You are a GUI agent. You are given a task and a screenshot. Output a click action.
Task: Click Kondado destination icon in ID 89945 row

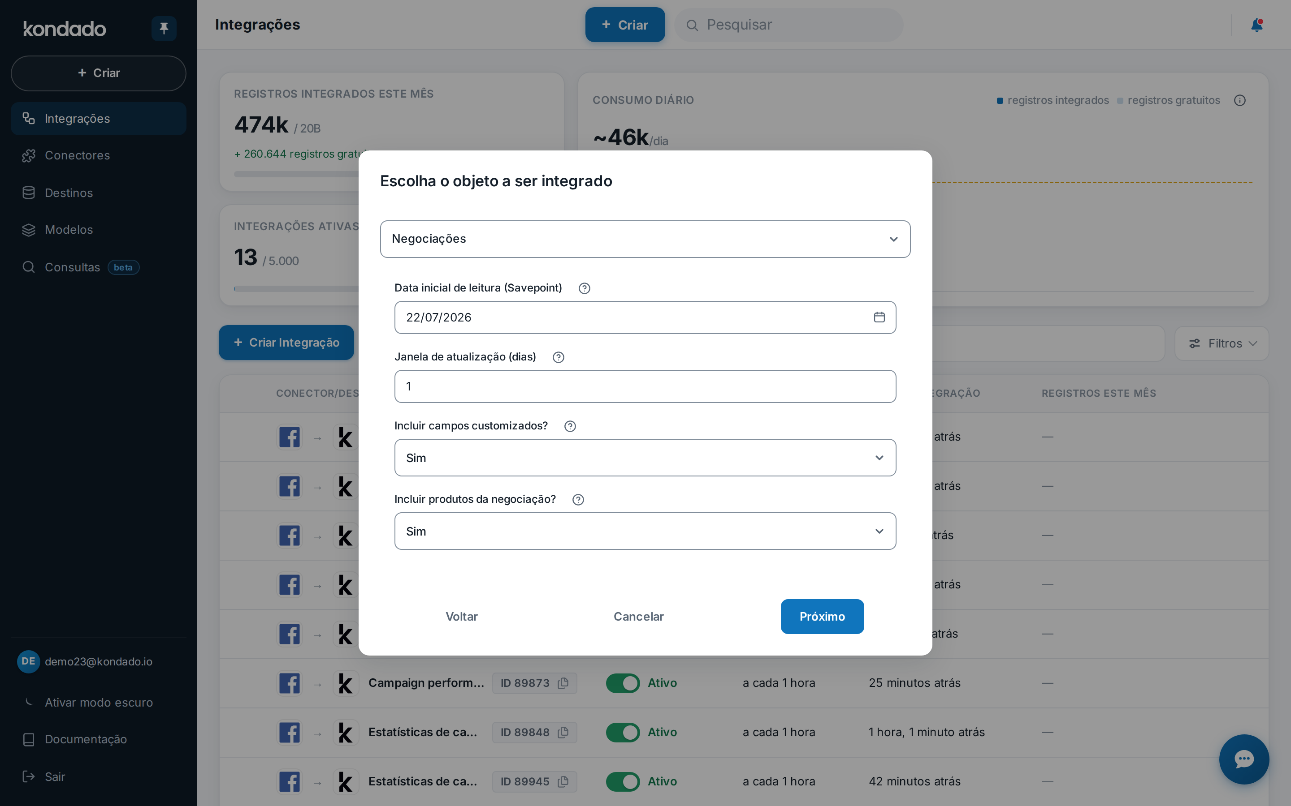coord(346,782)
